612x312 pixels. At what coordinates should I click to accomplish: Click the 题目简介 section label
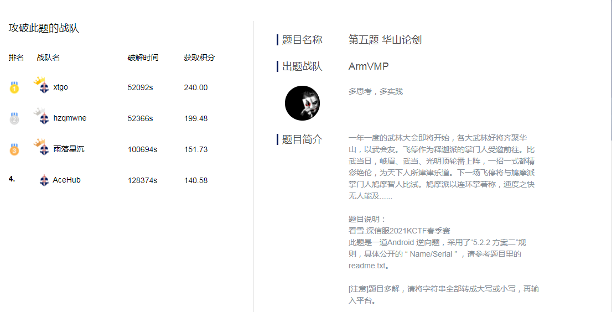302,139
